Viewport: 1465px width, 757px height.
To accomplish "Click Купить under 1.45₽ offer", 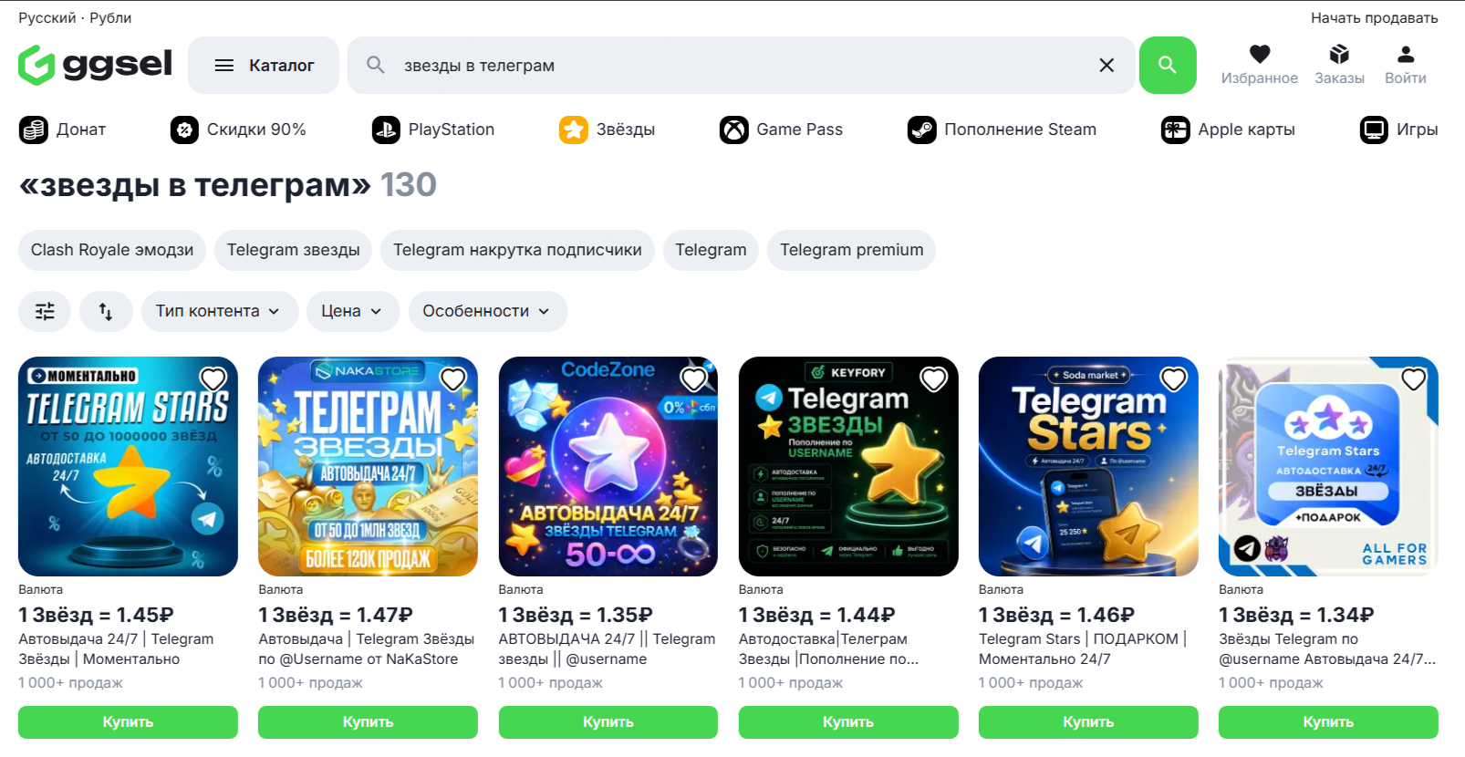I will (128, 721).
